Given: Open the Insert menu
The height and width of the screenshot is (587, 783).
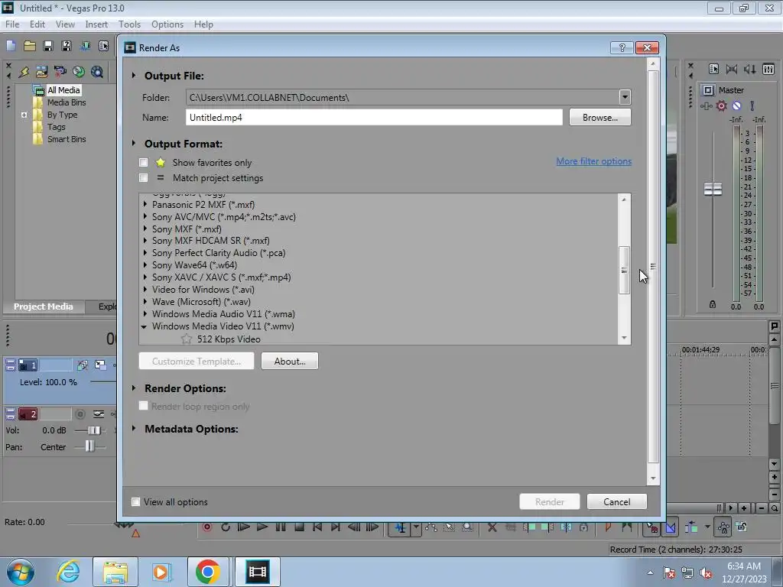Looking at the screenshot, I should click(96, 24).
